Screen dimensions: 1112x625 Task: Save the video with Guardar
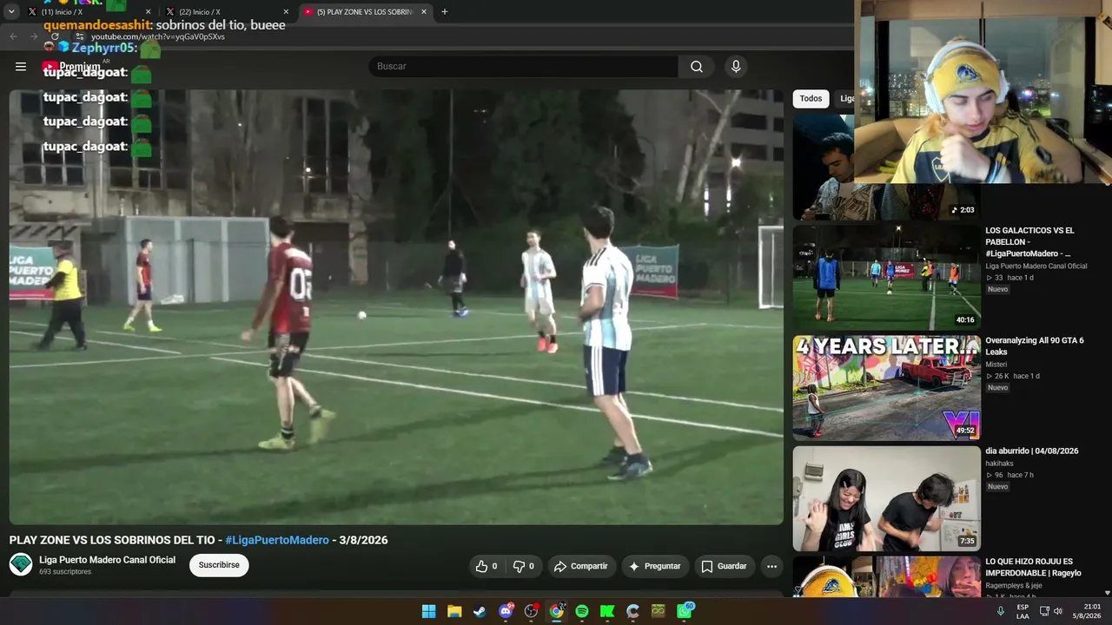pyautogui.click(x=724, y=566)
